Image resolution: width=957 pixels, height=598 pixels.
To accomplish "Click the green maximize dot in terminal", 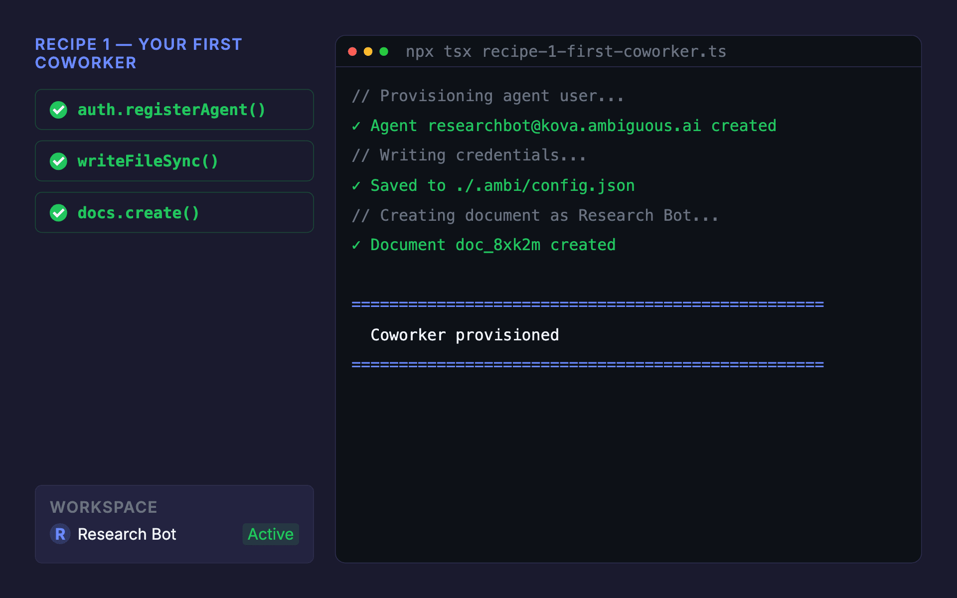I will click(x=384, y=52).
